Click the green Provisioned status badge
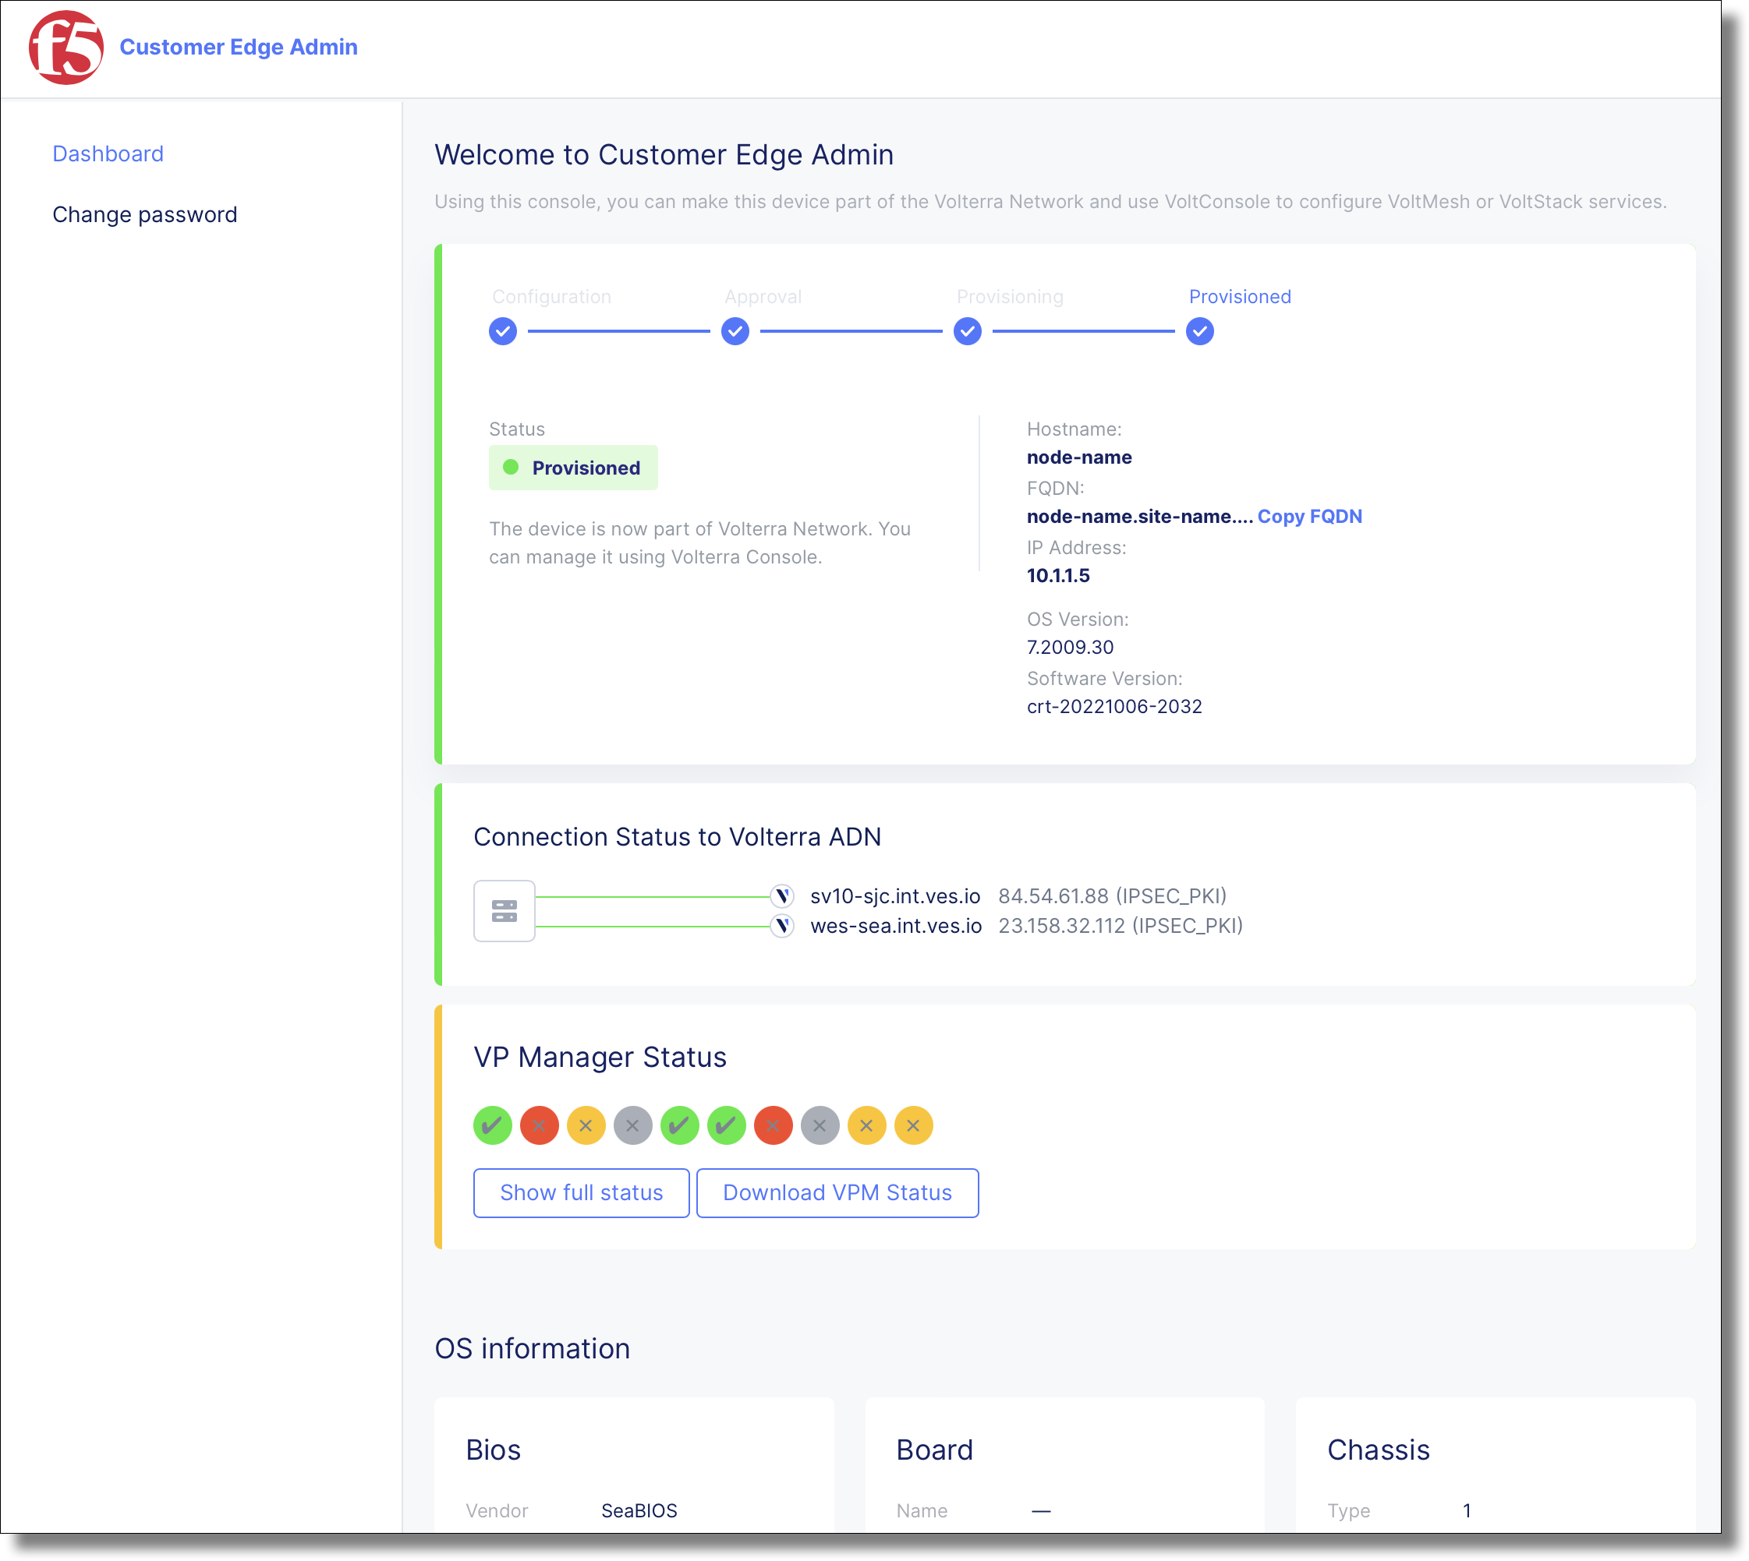 click(573, 468)
